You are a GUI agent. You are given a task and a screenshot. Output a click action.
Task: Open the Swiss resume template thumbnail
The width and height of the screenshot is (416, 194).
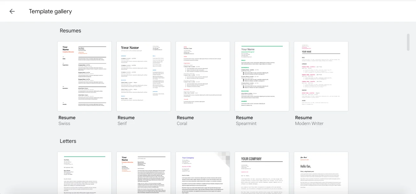84,76
